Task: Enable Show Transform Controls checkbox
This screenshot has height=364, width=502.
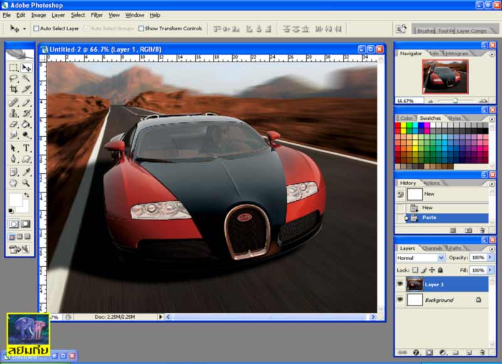Action: pos(141,28)
